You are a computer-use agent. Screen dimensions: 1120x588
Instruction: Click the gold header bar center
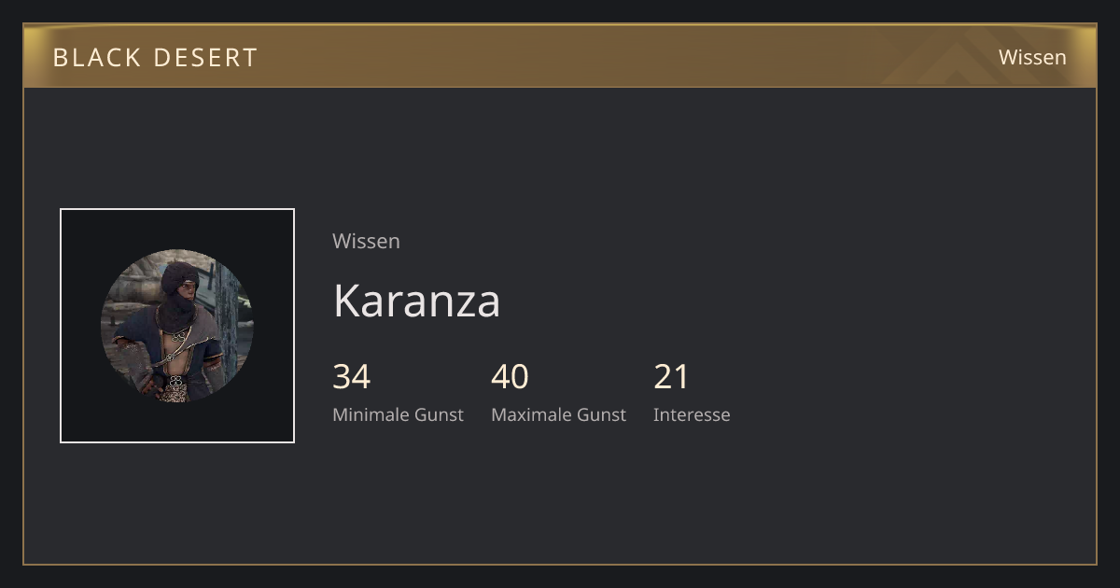point(560,56)
